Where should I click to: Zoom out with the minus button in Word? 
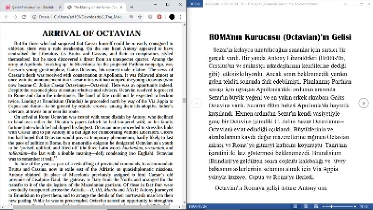coord(324,207)
